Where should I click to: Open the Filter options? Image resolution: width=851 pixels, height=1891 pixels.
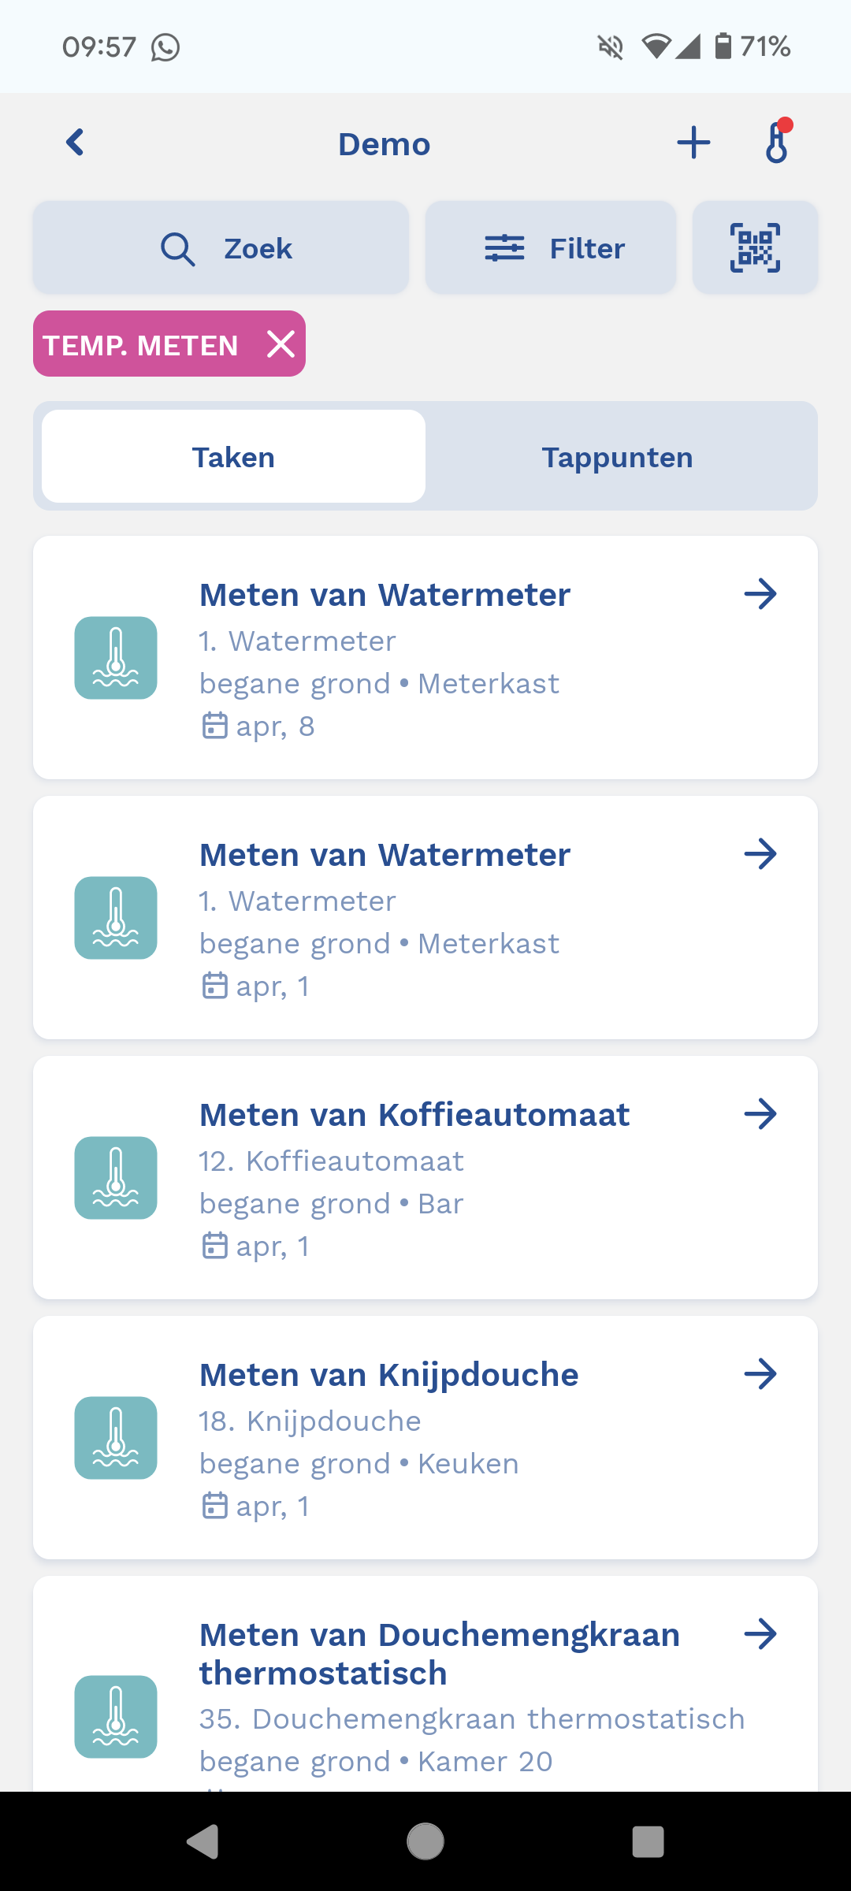coord(551,248)
